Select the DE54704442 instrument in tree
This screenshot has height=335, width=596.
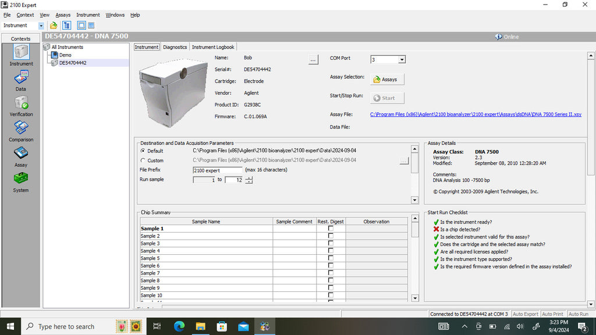click(73, 63)
